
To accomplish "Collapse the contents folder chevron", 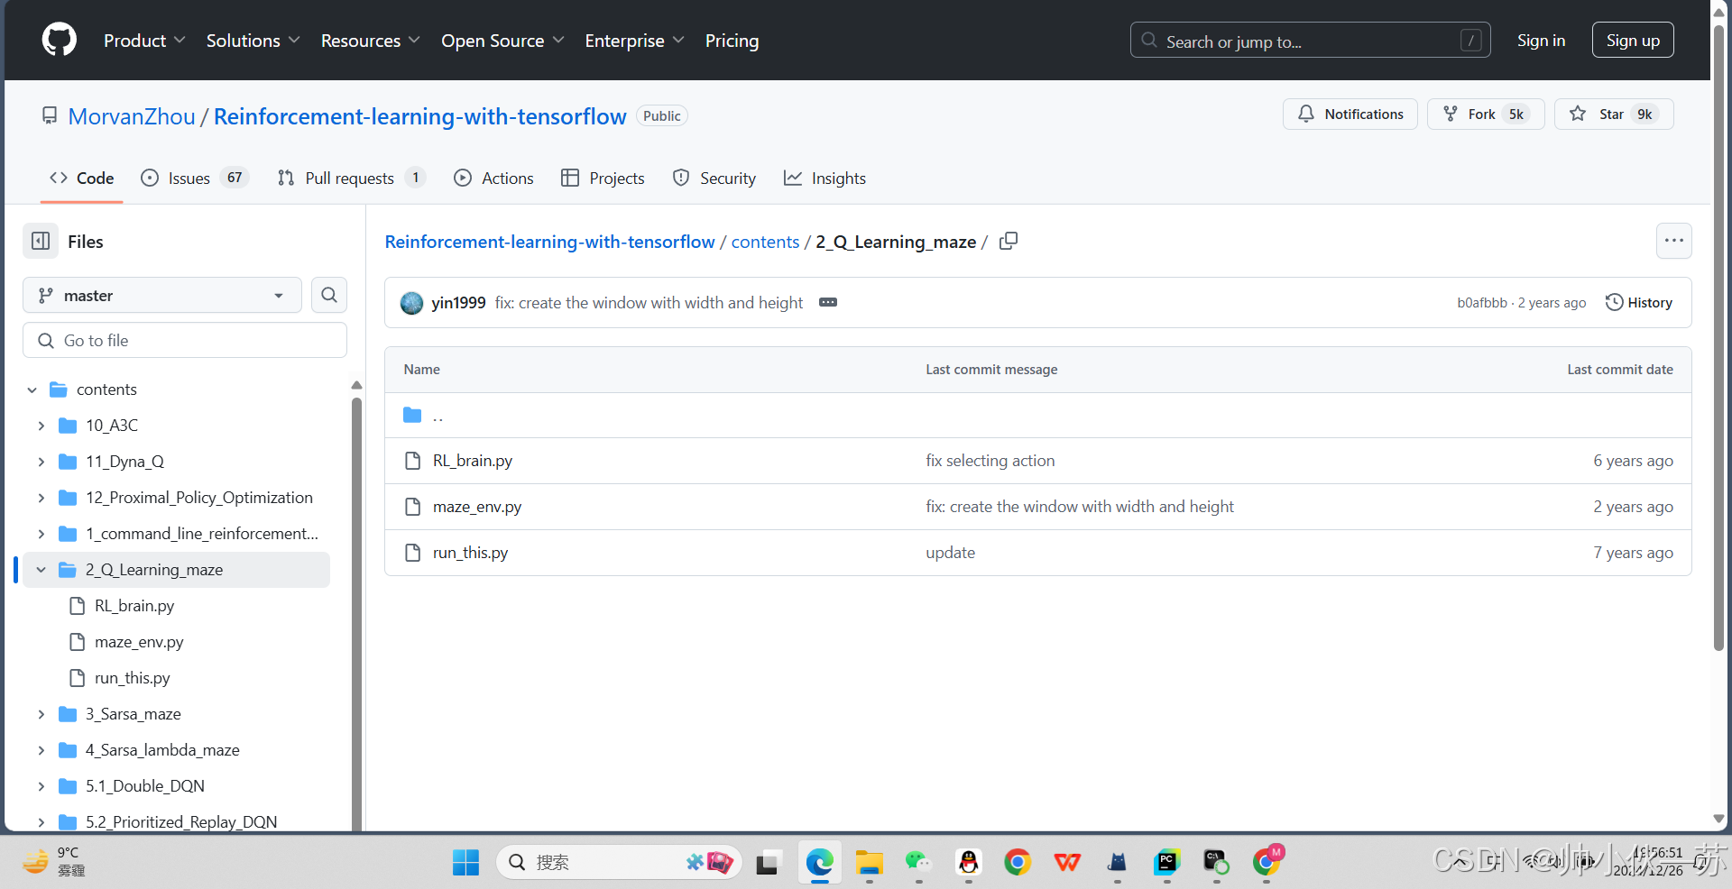I will click(x=32, y=390).
